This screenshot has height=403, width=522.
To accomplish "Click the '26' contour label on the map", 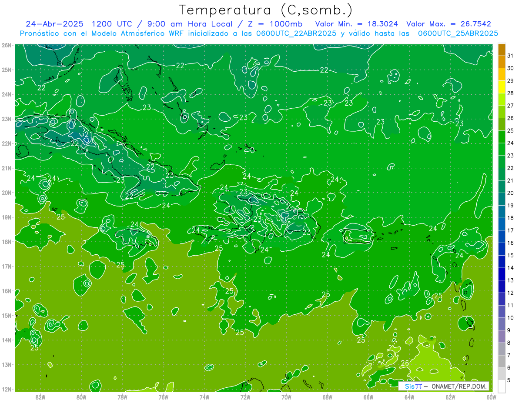I will tap(405, 363).
